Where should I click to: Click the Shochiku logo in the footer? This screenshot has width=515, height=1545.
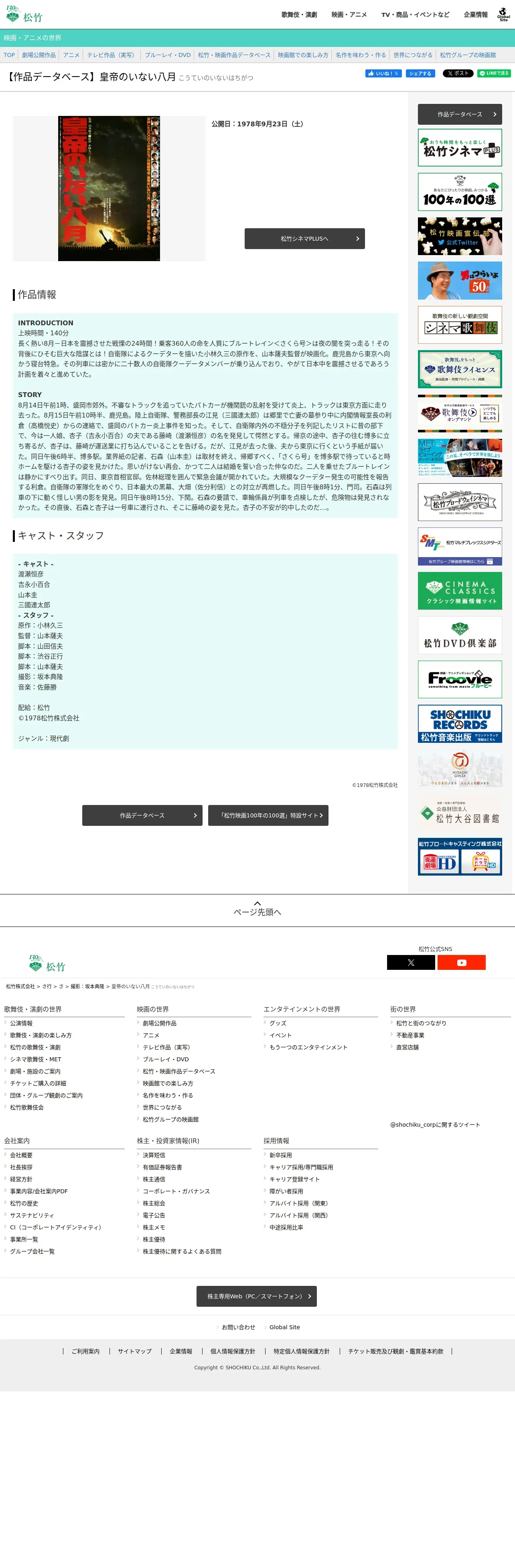point(47,964)
